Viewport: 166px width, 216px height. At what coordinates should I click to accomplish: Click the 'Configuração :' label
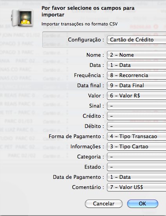[86, 40]
